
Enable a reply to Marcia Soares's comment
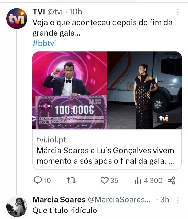pyautogui.click(x=38, y=180)
